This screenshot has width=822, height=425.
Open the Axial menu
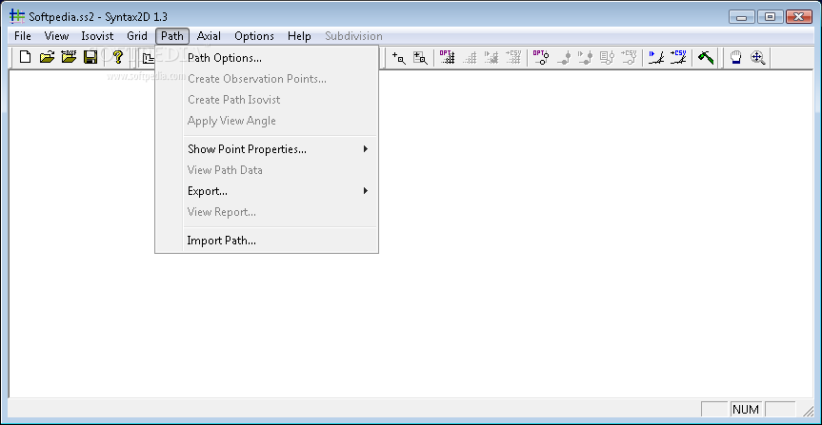coord(209,36)
